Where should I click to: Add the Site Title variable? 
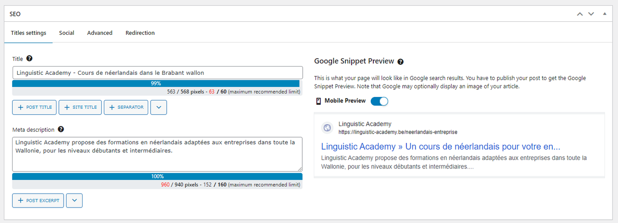tap(80, 107)
